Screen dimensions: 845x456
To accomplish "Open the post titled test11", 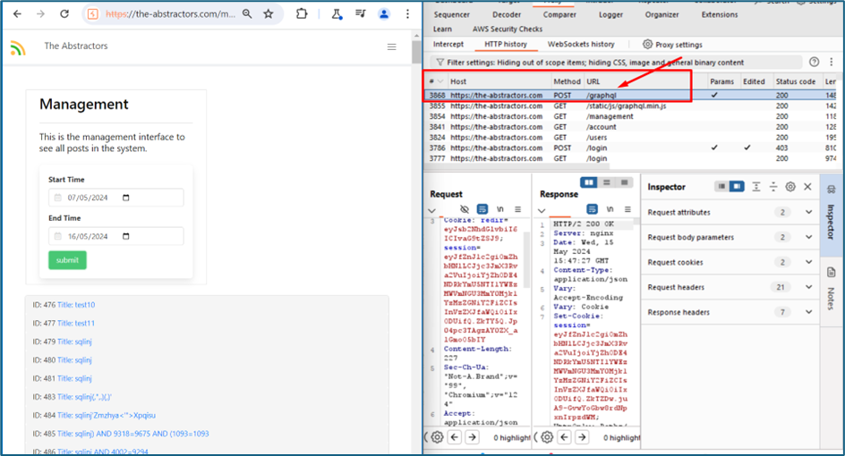I will (76, 323).
